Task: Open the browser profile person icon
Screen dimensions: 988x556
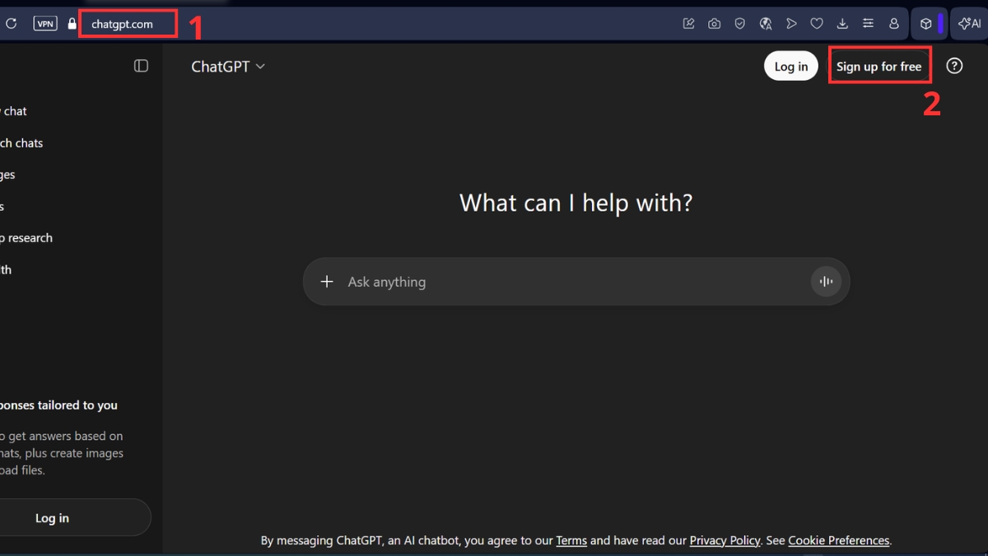Action: pyautogui.click(x=893, y=24)
